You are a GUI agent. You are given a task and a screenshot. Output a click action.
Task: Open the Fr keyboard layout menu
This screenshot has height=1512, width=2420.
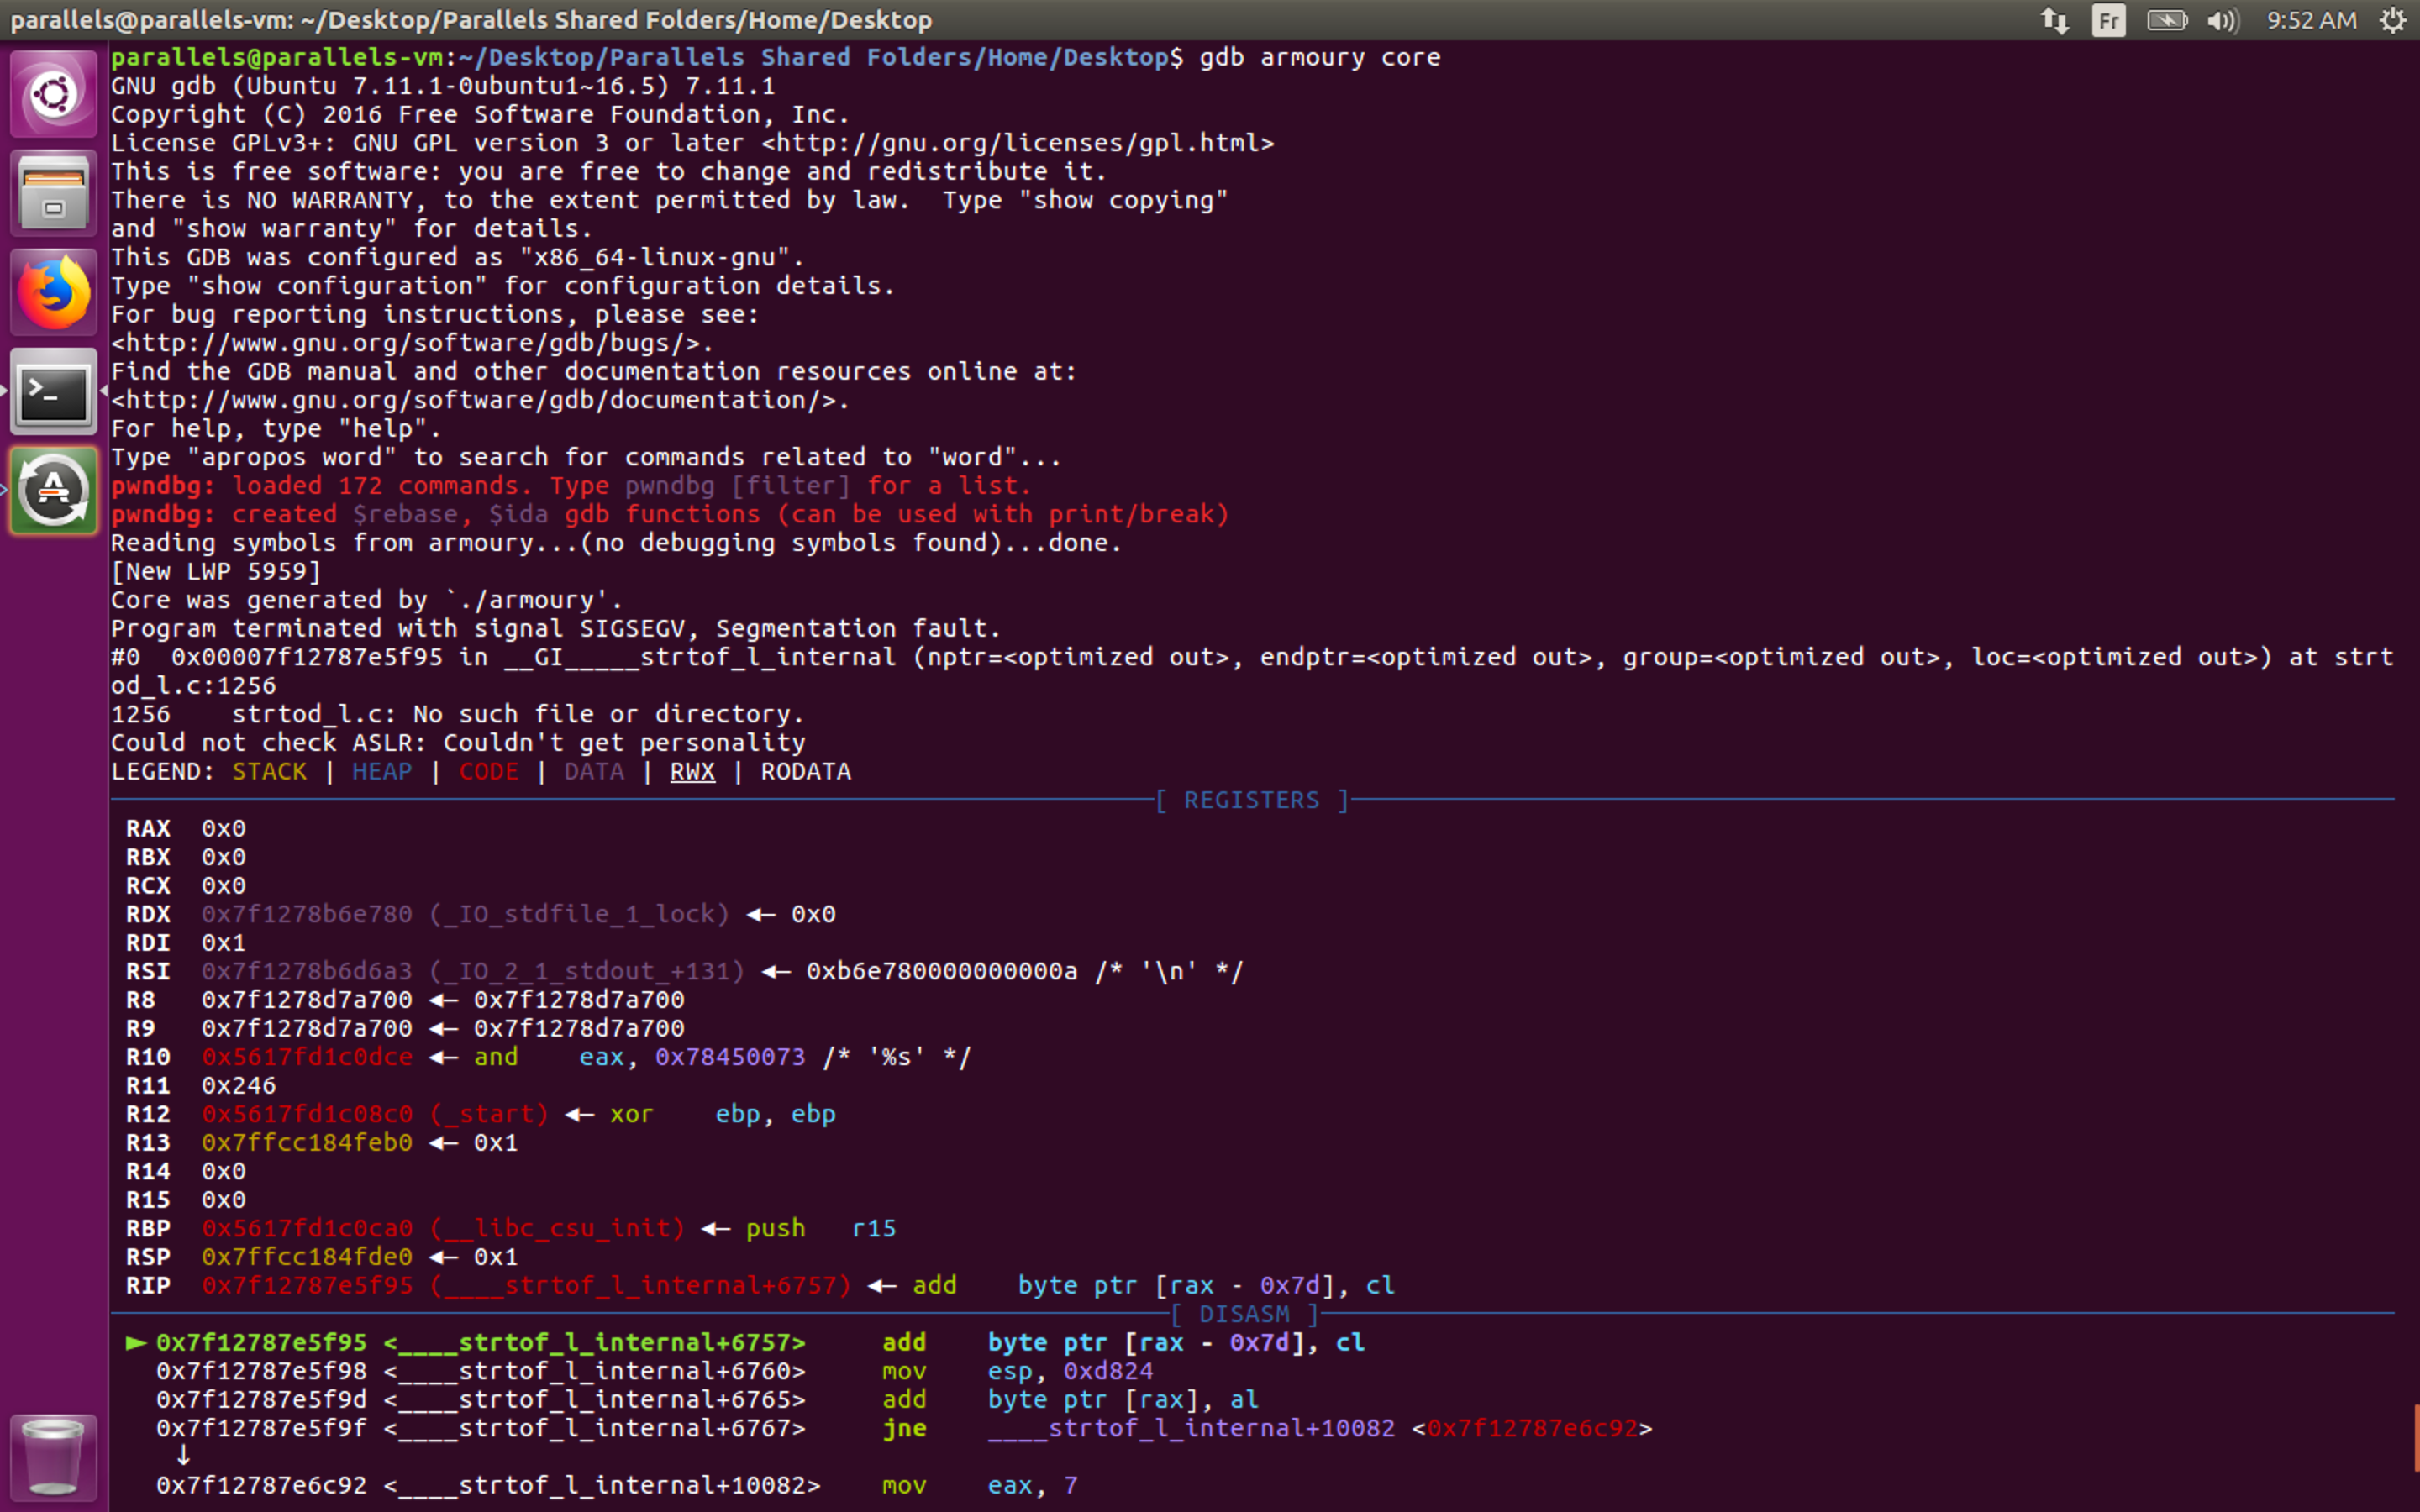tap(2108, 20)
